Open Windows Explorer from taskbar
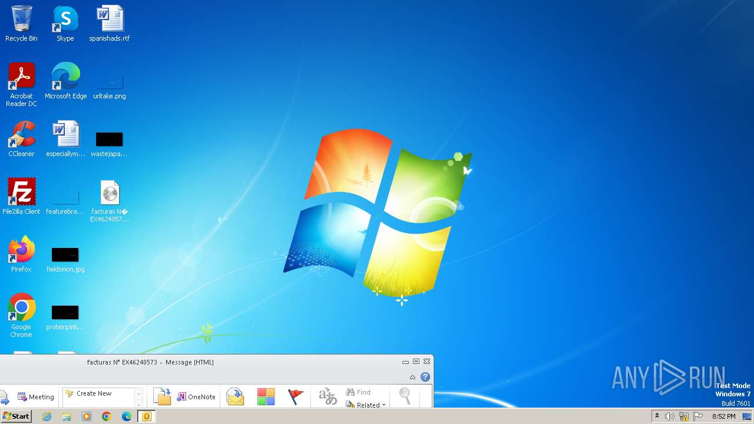 67,416
